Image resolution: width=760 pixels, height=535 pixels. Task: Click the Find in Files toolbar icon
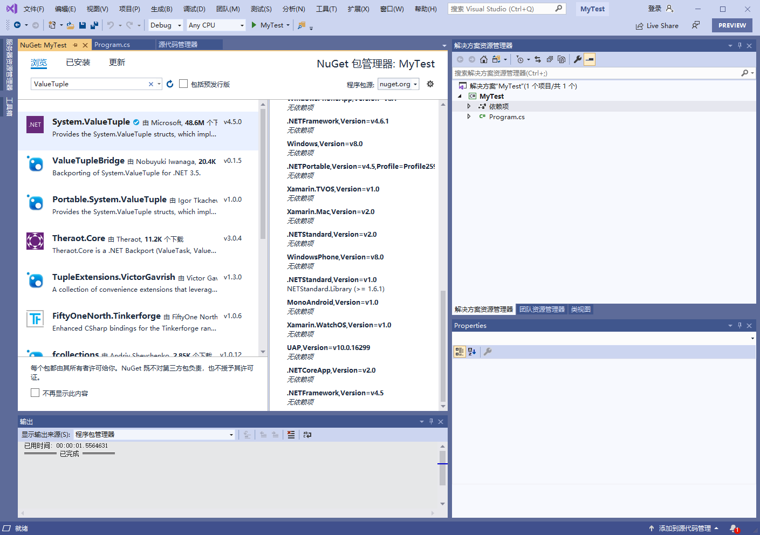[x=302, y=25]
